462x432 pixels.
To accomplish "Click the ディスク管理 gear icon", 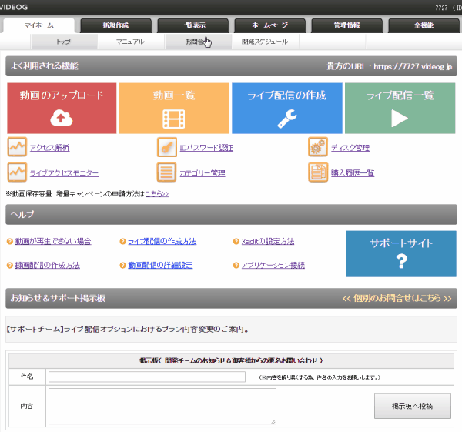I will pos(317,147).
